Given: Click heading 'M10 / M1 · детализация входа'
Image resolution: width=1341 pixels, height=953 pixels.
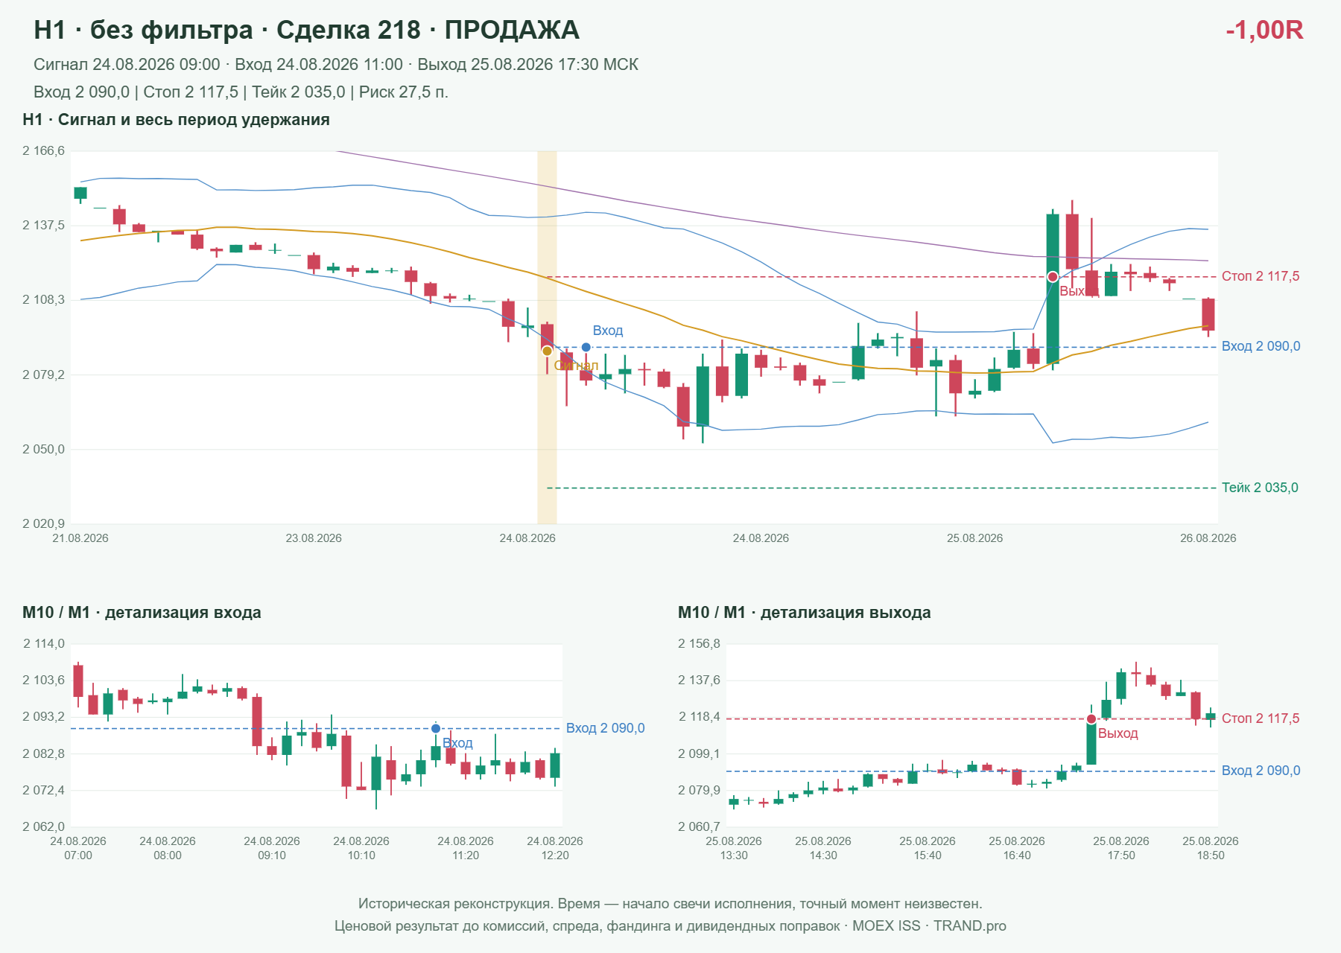Looking at the screenshot, I should [142, 613].
